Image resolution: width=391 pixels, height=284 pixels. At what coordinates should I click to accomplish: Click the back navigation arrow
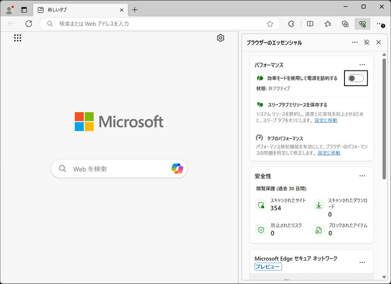point(11,23)
